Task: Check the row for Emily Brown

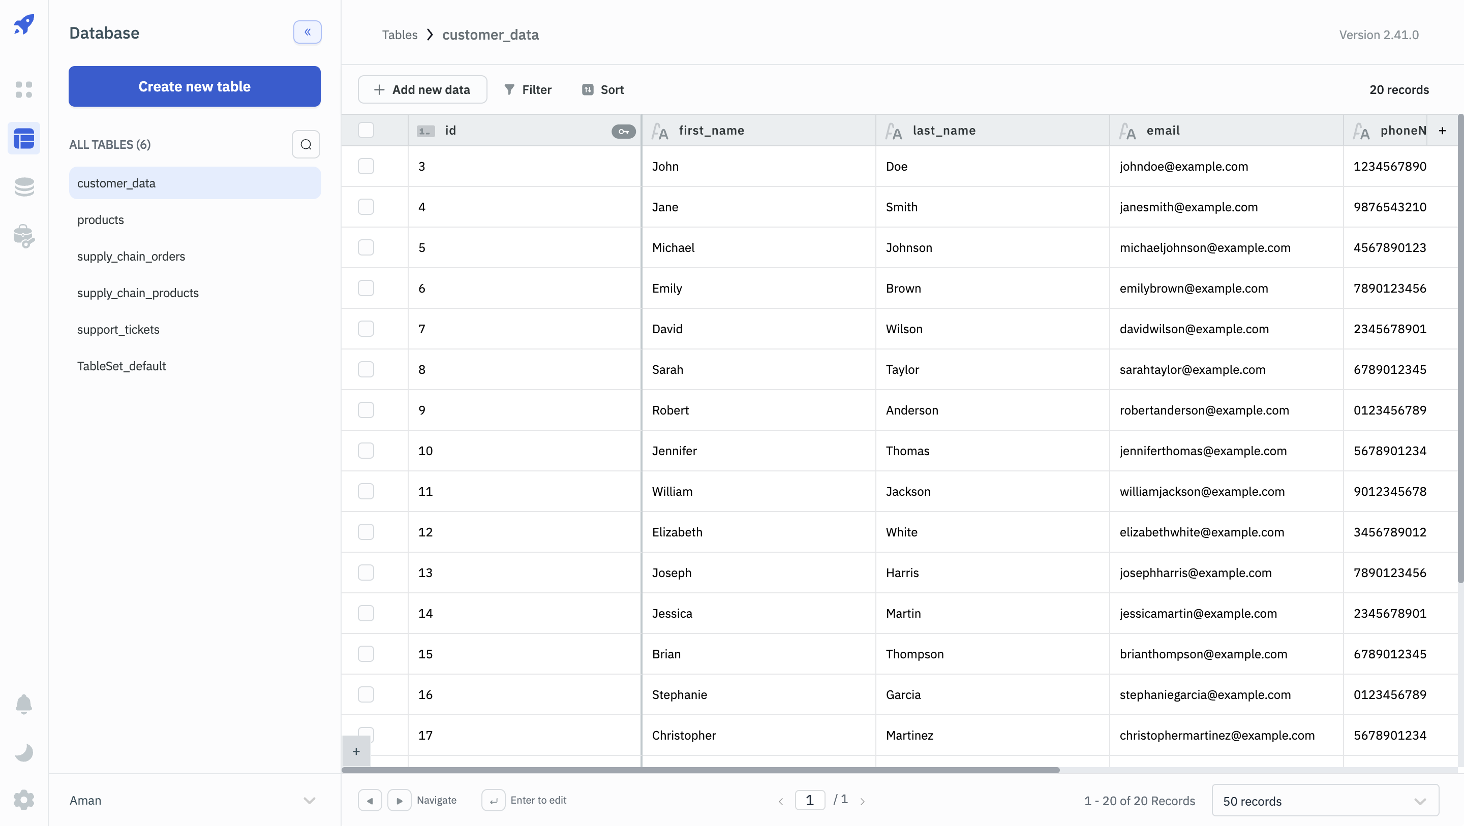Action: [x=366, y=288]
